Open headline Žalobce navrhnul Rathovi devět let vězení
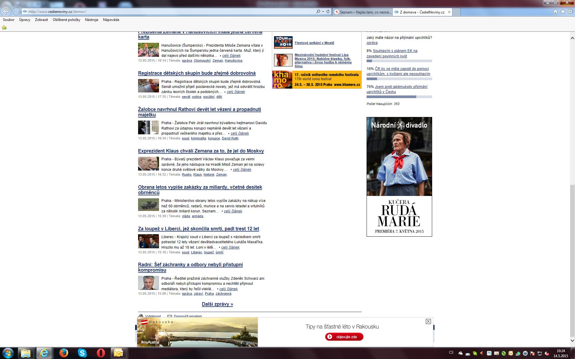Screen dimensions: 575x359 199,112
